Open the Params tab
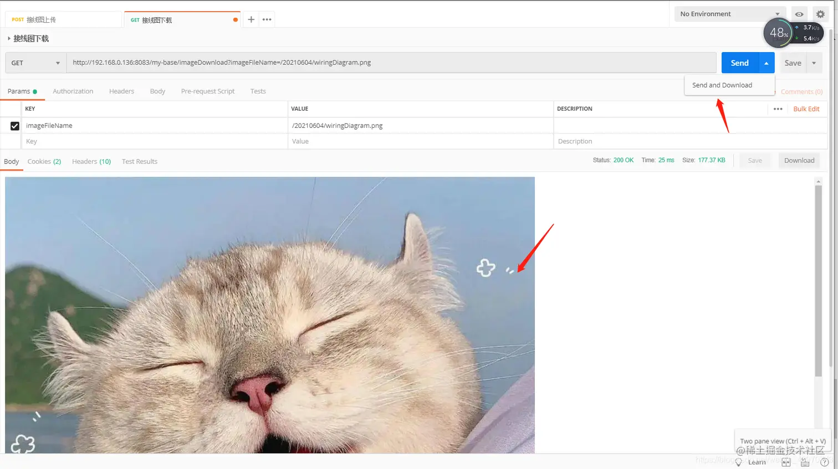 pos(22,91)
